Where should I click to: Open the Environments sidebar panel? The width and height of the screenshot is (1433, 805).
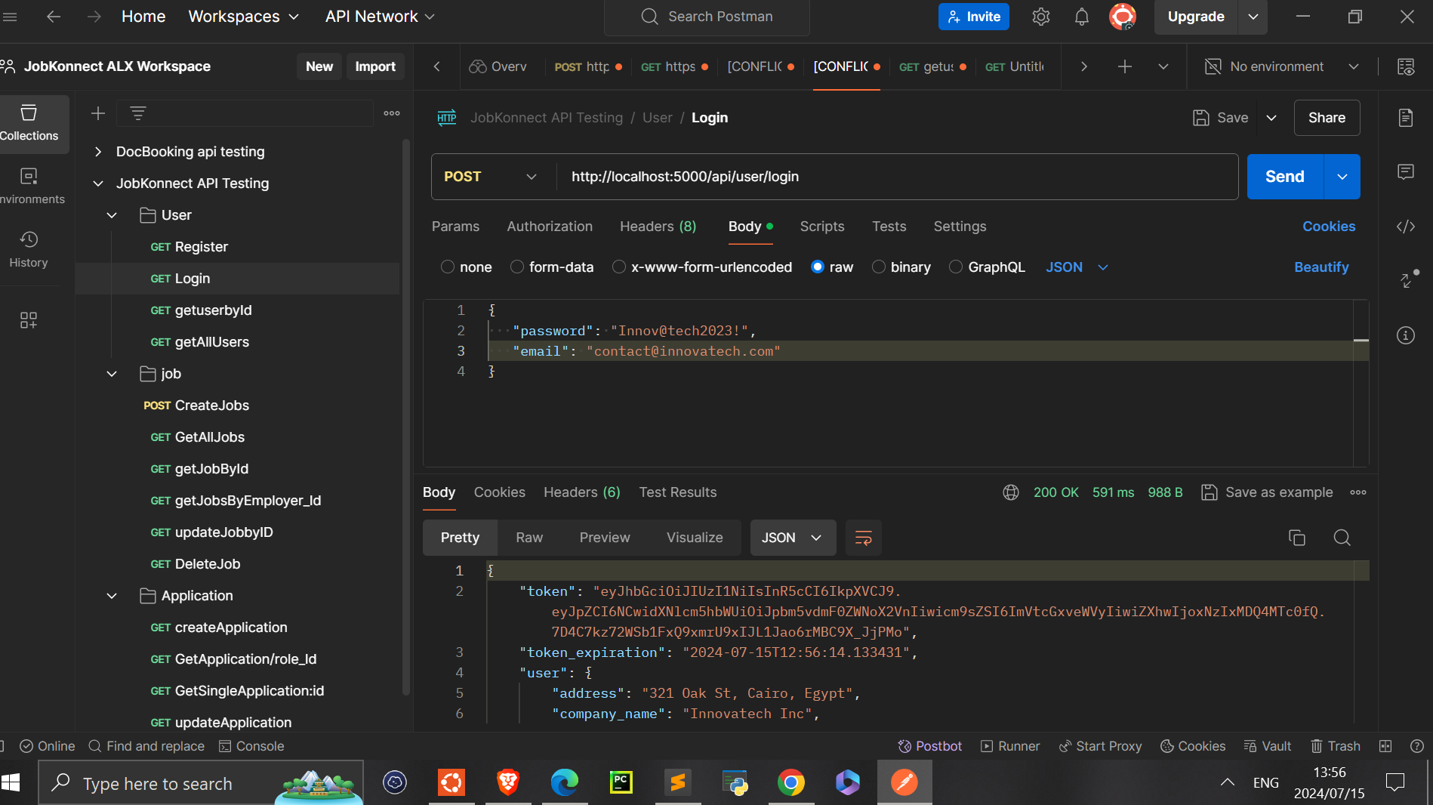(30, 187)
